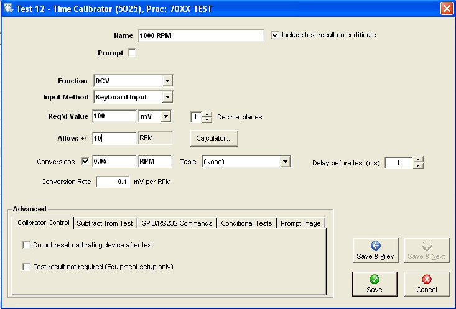Check Test result not required option

(26, 267)
